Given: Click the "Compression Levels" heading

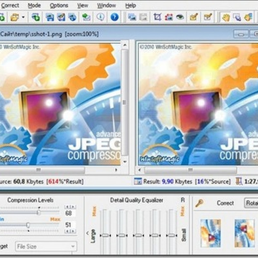Looking at the screenshot, I should [30, 200].
